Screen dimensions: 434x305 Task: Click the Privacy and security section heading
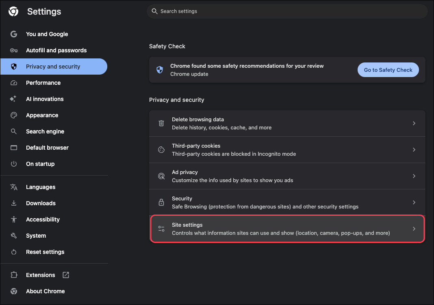tap(177, 100)
